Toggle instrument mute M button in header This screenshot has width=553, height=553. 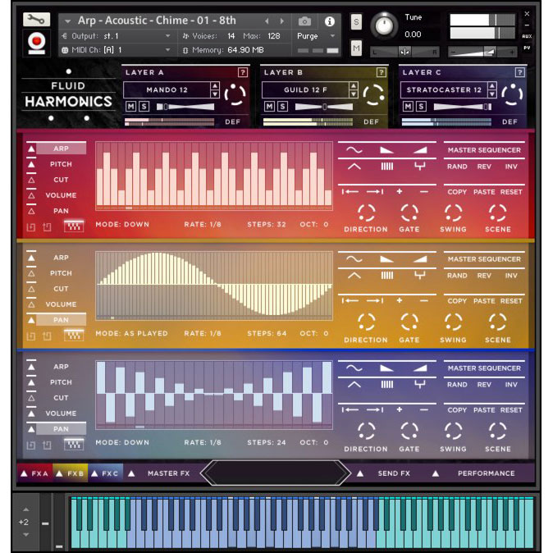pyautogui.click(x=356, y=48)
